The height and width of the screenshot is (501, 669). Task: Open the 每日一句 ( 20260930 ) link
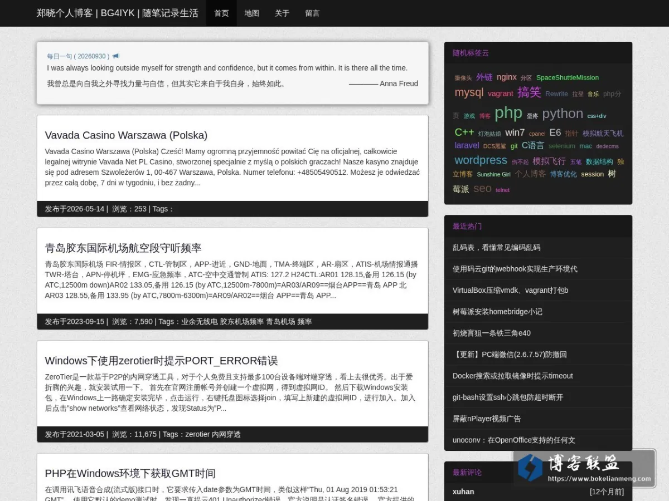78,56
